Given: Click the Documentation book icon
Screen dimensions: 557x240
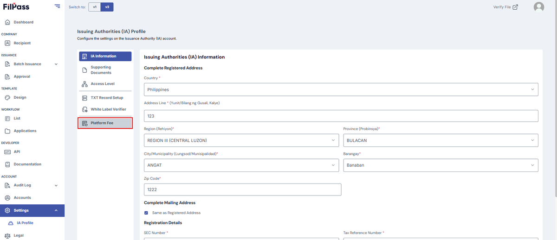Looking at the screenshot, I should pyautogui.click(x=7, y=164).
